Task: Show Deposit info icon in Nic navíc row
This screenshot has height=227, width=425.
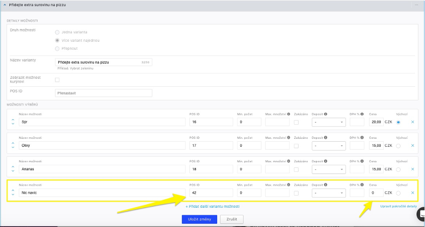Action: pyautogui.click(x=325, y=185)
